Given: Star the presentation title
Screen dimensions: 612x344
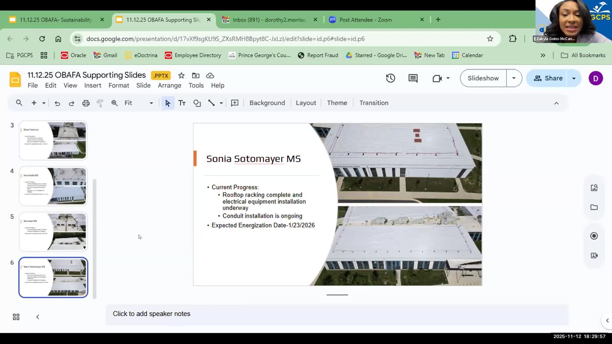Looking at the screenshot, I should tap(181, 75).
